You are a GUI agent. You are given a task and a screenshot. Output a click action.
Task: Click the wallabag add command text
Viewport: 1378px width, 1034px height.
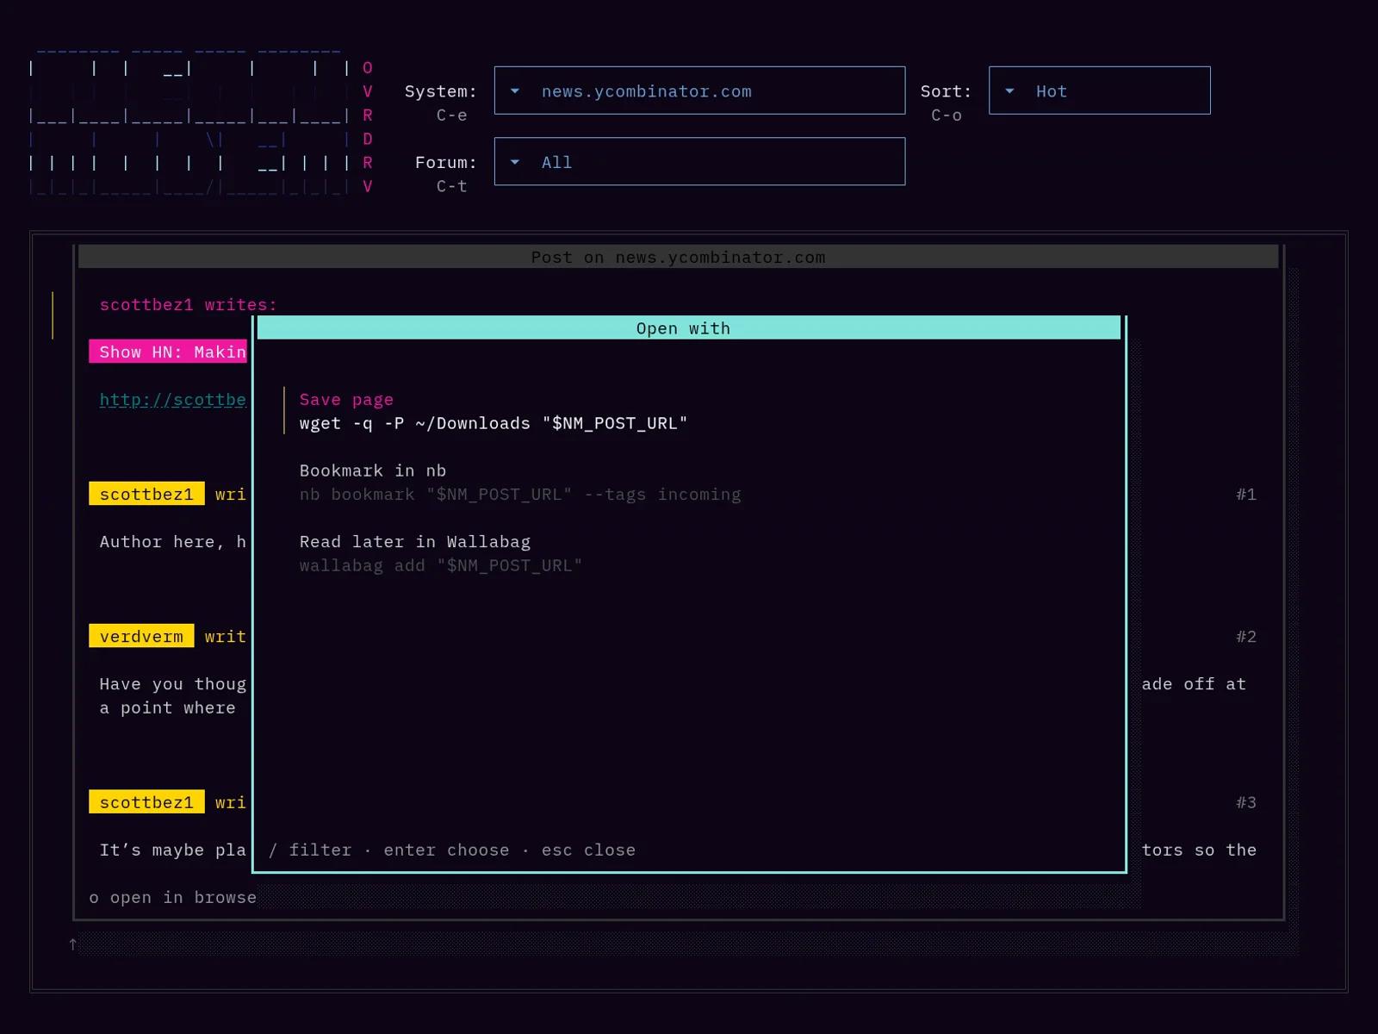tap(441, 565)
